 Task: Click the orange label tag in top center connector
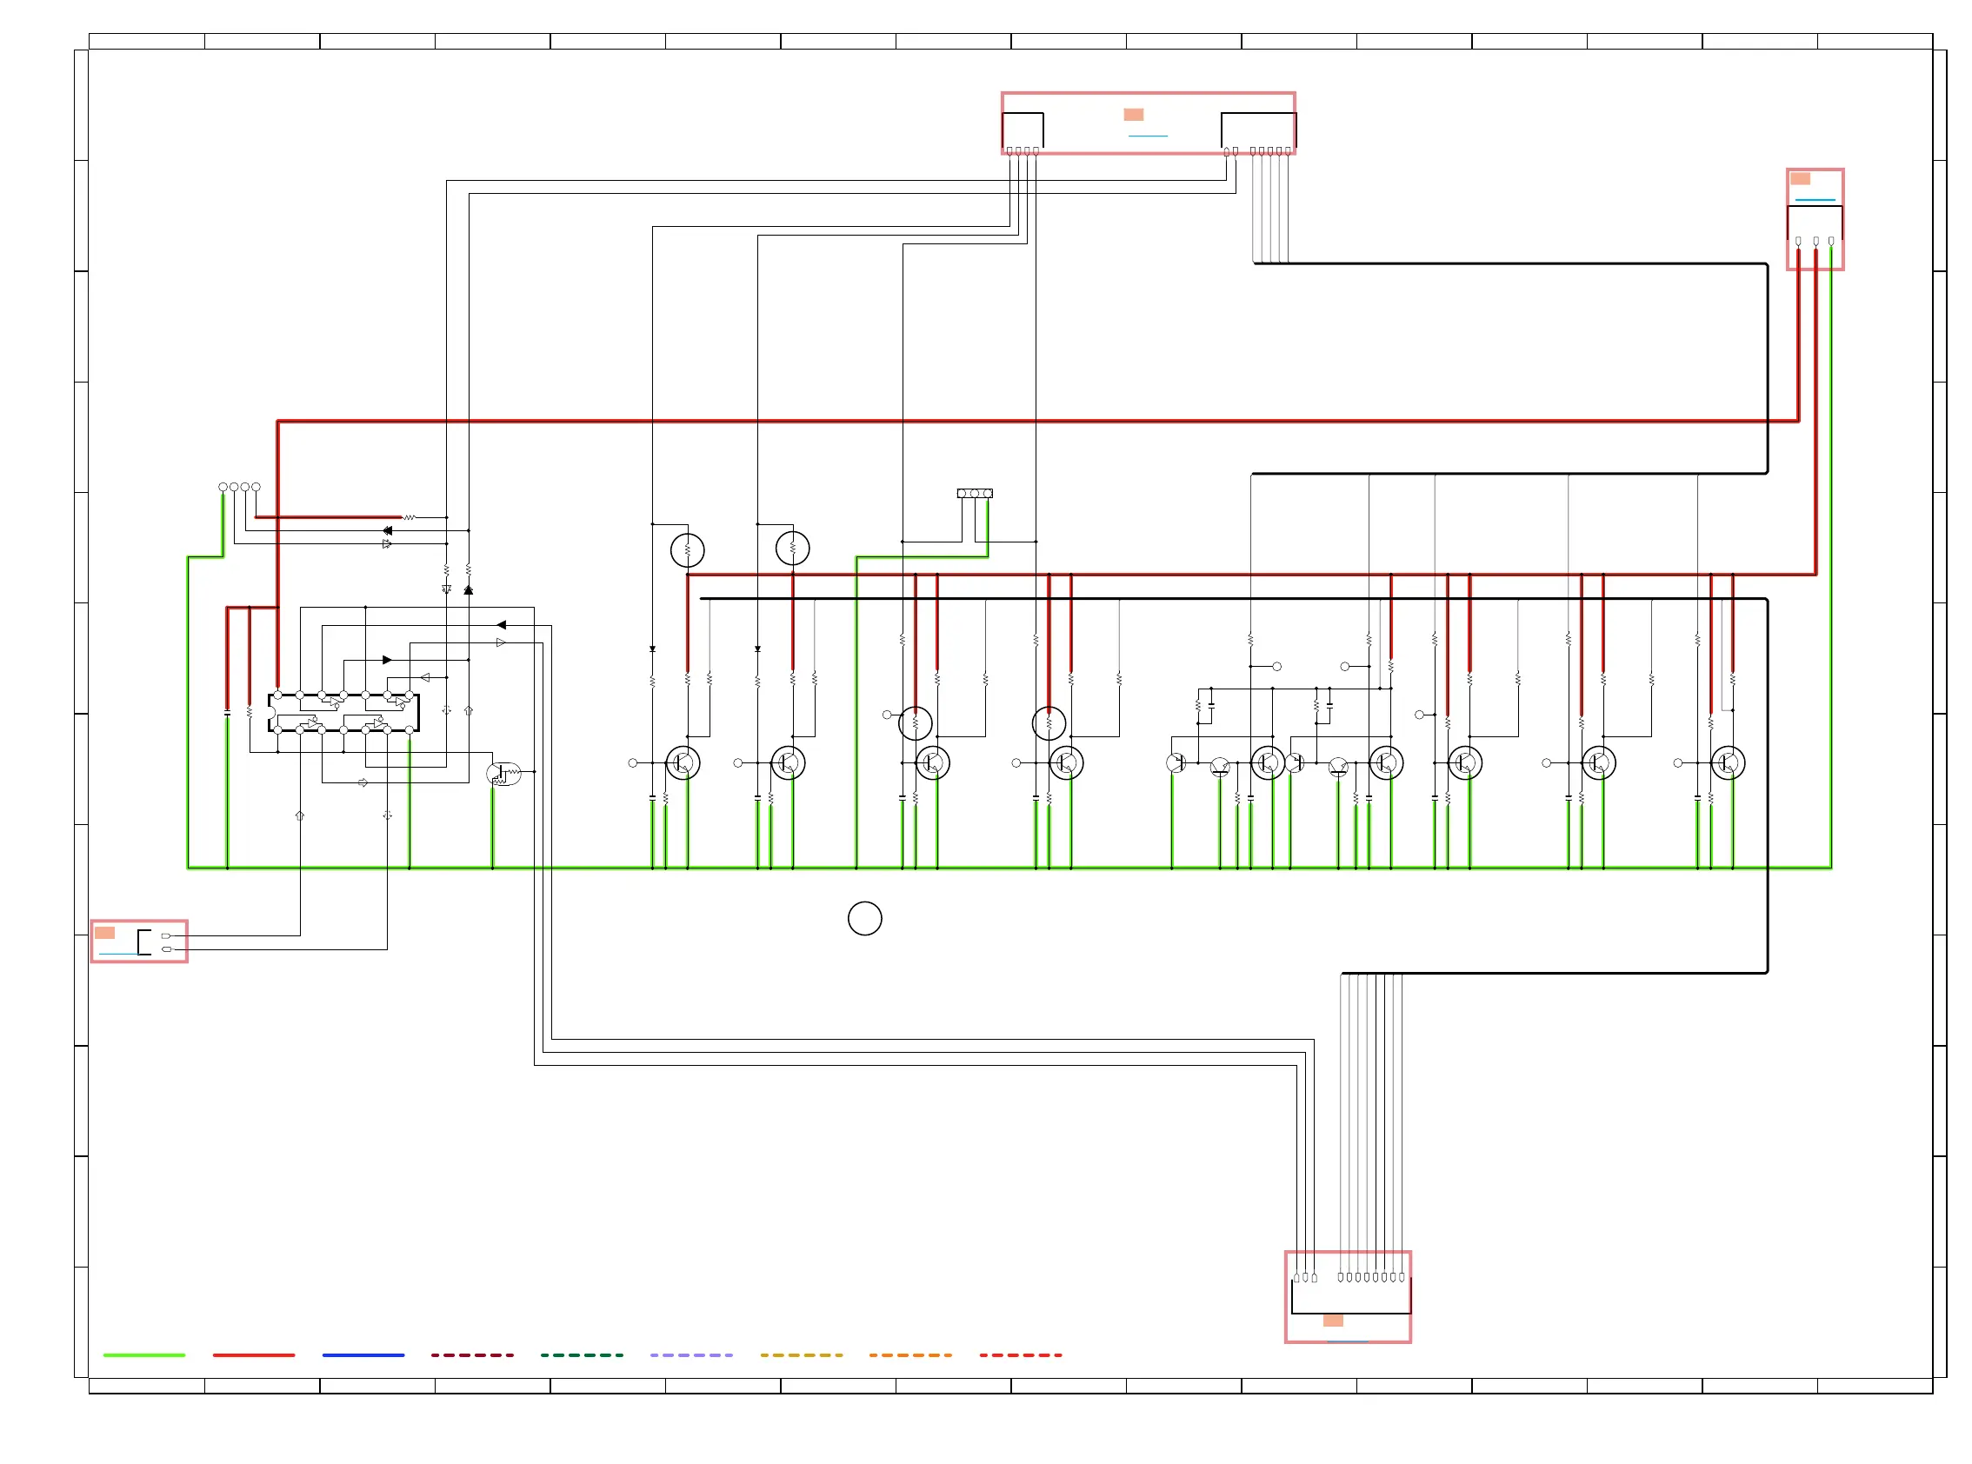[1133, 114]
